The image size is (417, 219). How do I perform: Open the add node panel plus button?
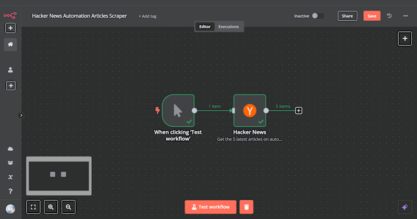click(405, 39)
